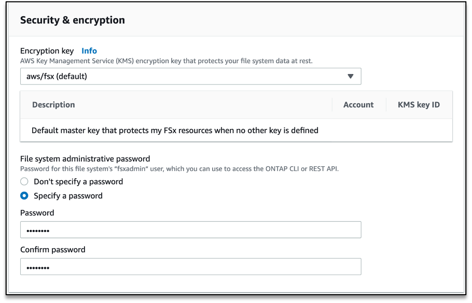This screenshot has height=303, width=472.
Task: Open the Info link next to Encryption key
Action: [89, 51]
